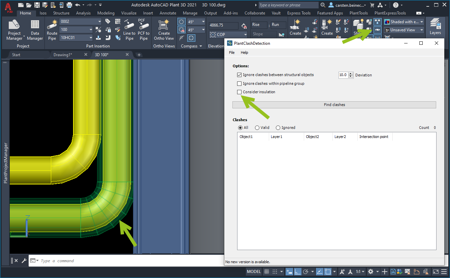Screen dimensions: 450x278
Task: Switch to the Isos ribbon tab
Action: click(x=43, y=13)
